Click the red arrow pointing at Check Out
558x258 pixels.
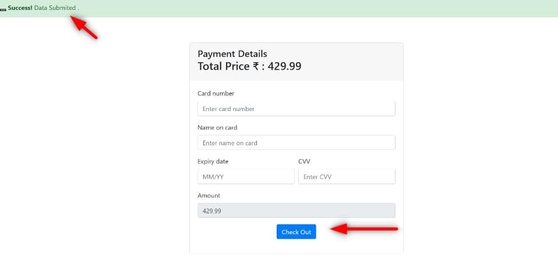pyautogui.click(x=364, y=230)
